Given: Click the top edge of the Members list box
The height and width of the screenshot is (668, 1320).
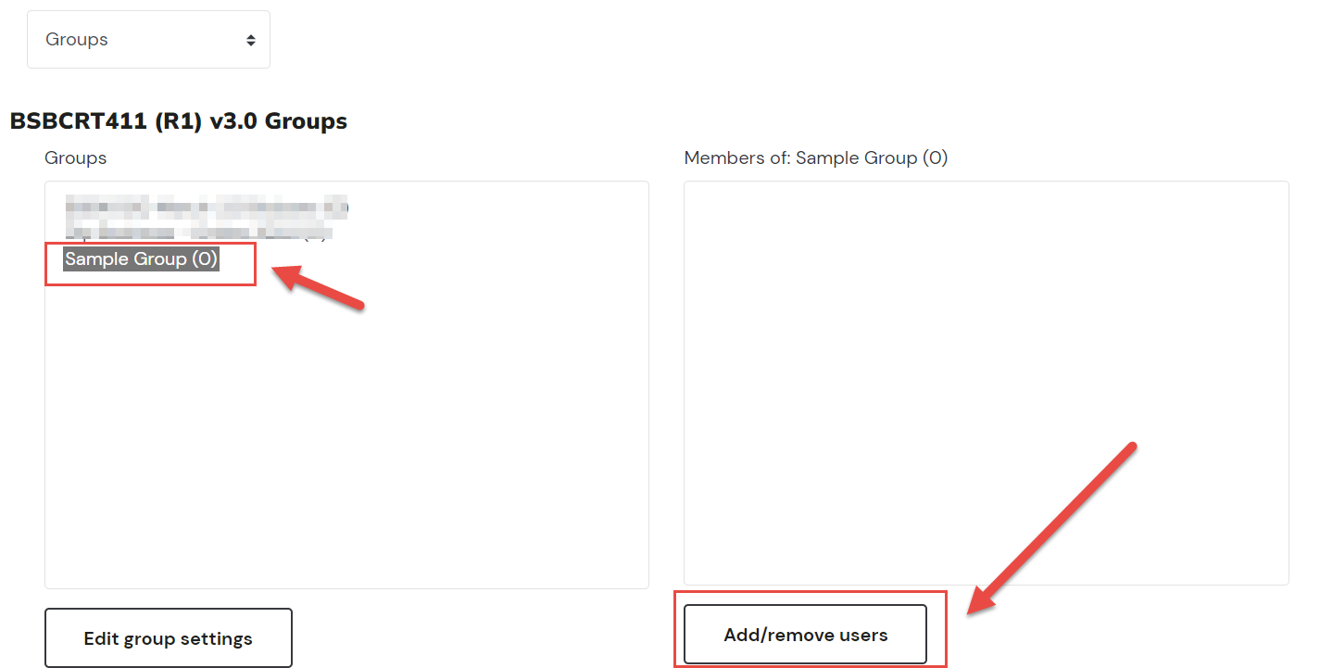Looking at the screenshot, I should point(986,182).
